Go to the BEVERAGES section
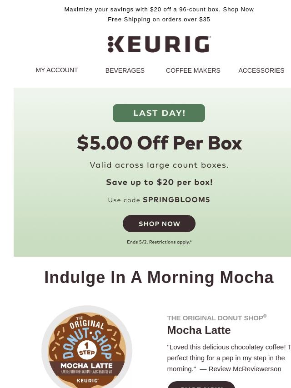 [x=125, y=70]
